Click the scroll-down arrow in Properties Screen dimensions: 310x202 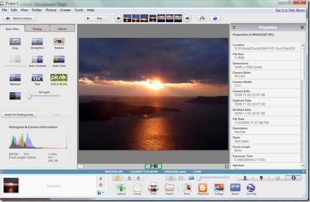click(x=303, y=165)
